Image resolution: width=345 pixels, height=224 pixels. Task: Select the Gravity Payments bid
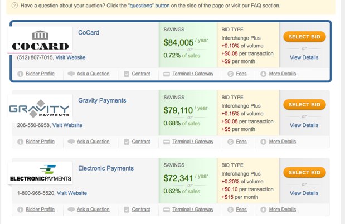(x=304, y=104)
